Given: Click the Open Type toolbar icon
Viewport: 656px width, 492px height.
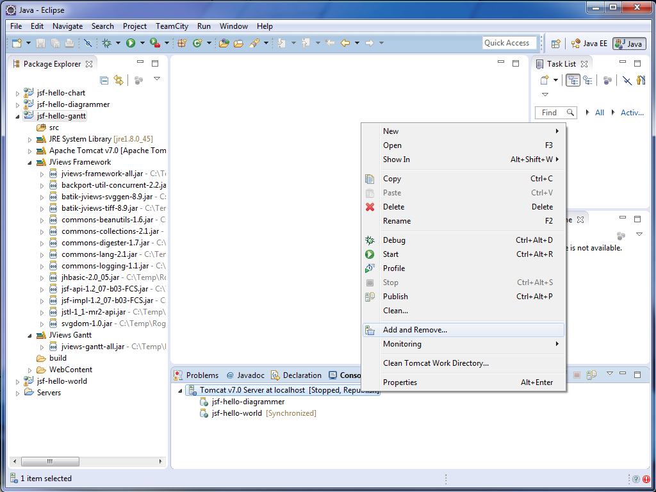Looking at the screenshot, I should (x=224, y=43).
